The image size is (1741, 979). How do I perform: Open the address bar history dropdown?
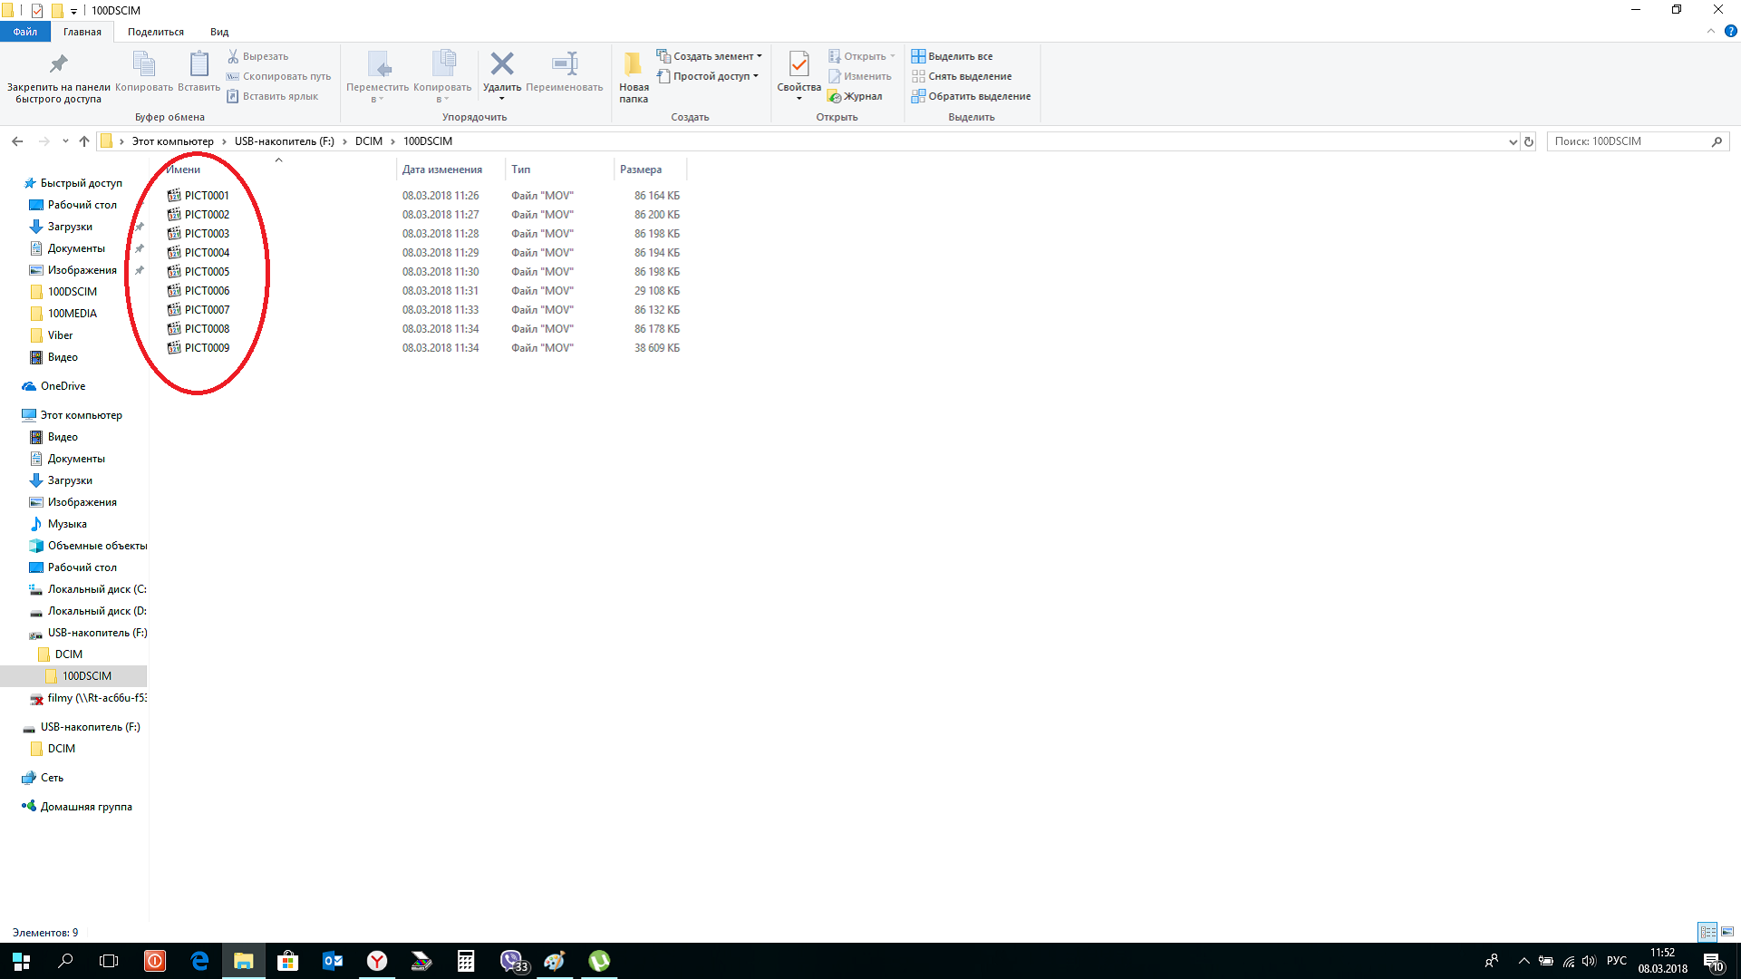click(x=1512, y=141)
